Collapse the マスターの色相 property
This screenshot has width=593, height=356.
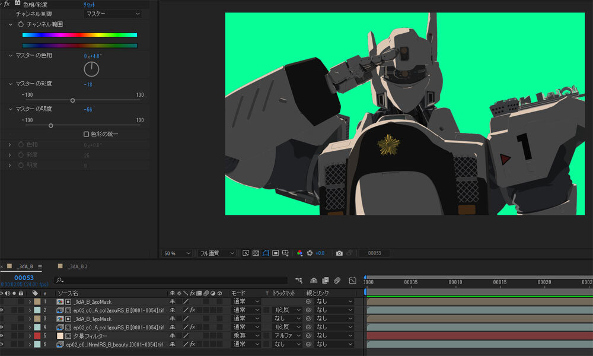coord(10,55)
